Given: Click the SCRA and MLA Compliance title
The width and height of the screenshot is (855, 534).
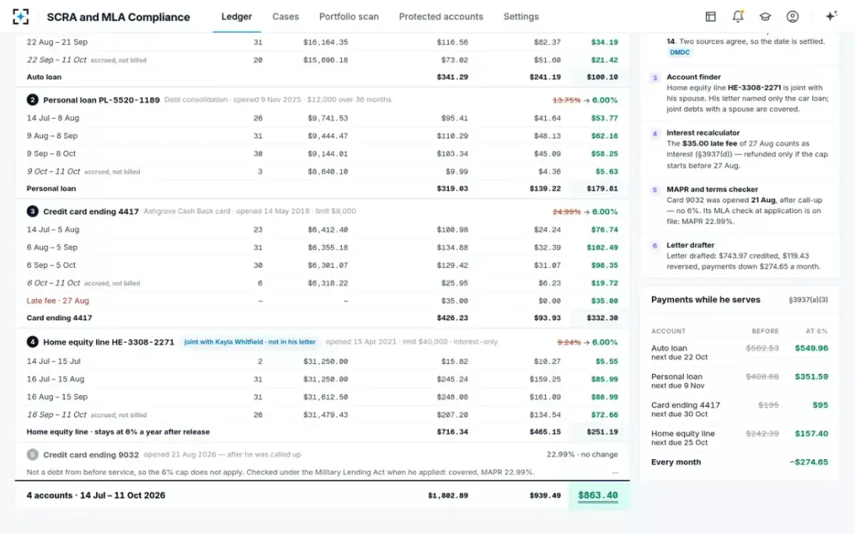Looking at the screenshot, I should point(118,16).
